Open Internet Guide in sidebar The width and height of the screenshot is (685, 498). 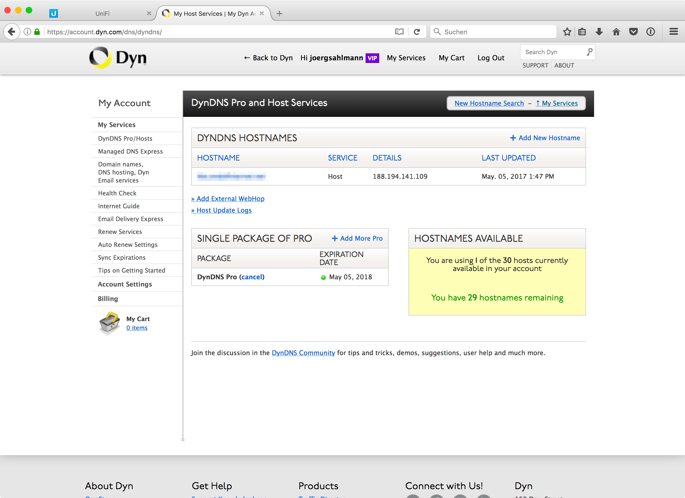119,206
